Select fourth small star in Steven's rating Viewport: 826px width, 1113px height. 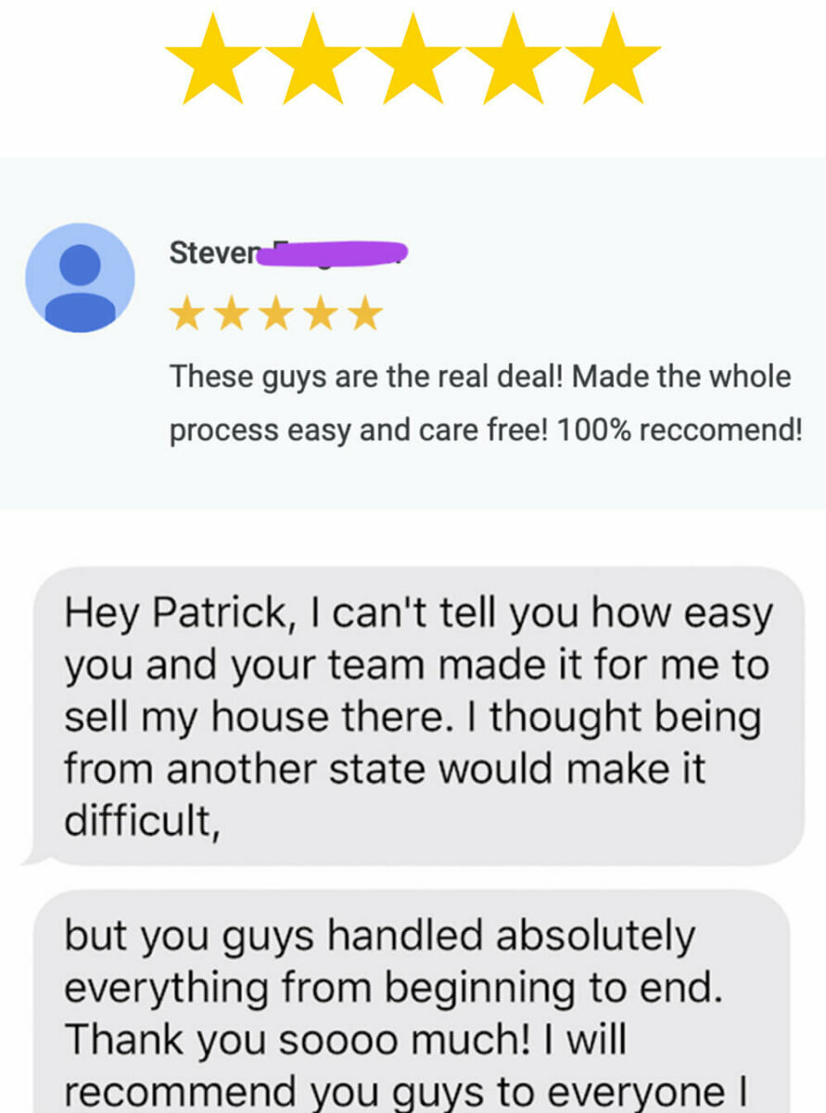pos(321,313)
